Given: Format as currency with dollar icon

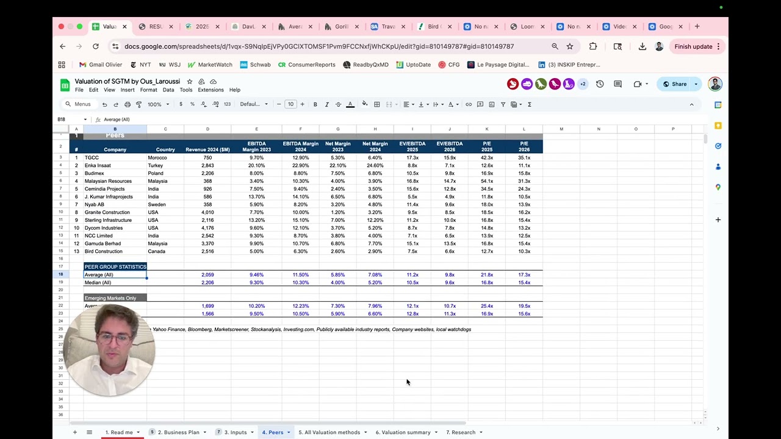Looking at the screenshot, I should [x=181, y=104].
